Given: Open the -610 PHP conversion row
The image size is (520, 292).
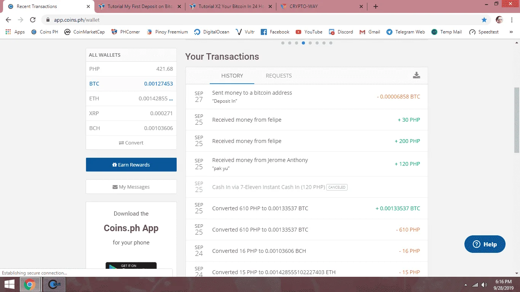Looking at the screenshot, I should pos(306,230).
